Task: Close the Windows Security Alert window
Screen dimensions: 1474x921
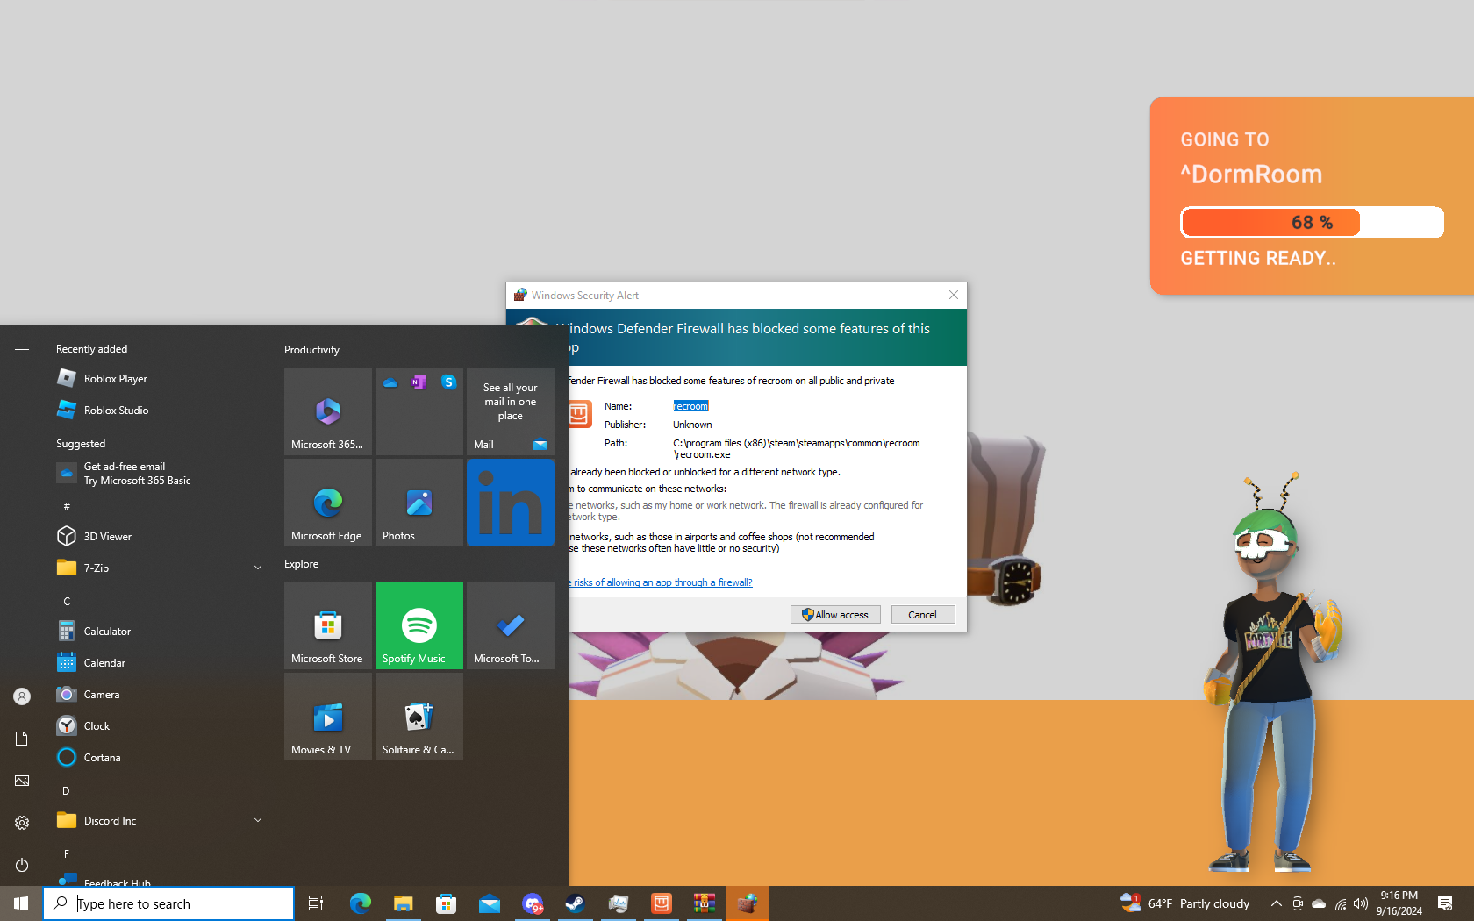Action: coord(954,295)
